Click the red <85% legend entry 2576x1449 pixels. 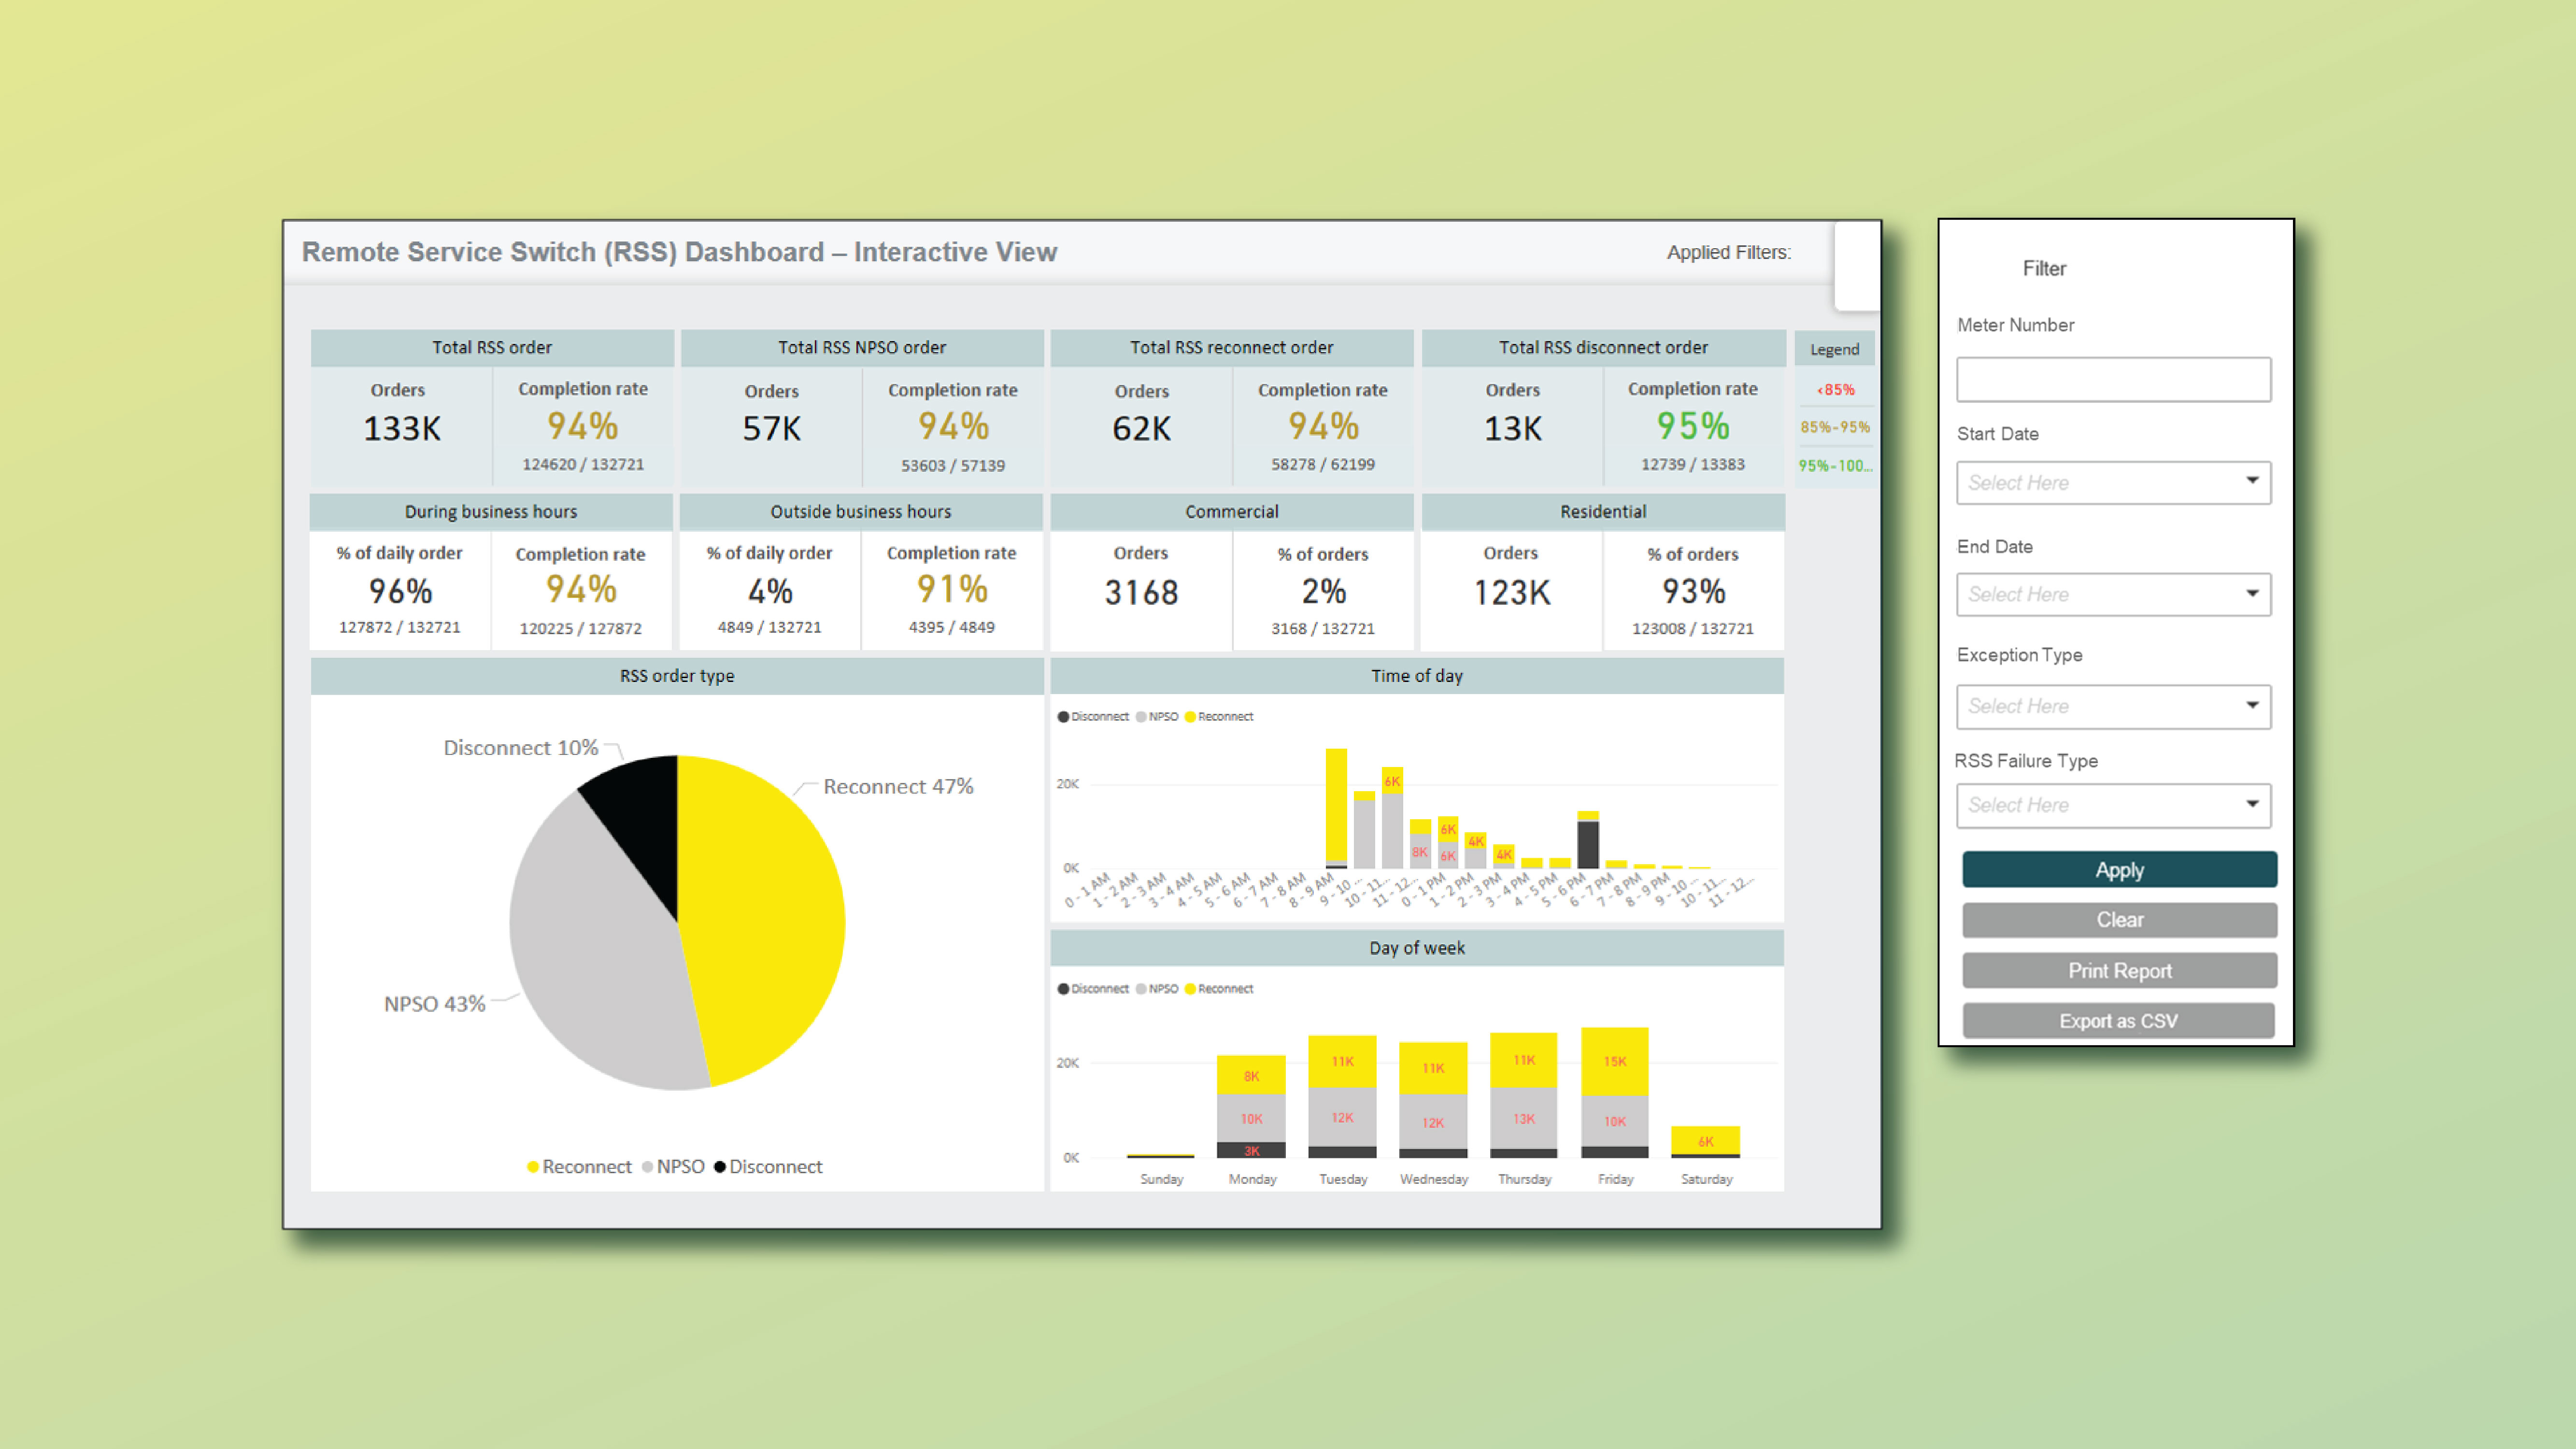1835,390
